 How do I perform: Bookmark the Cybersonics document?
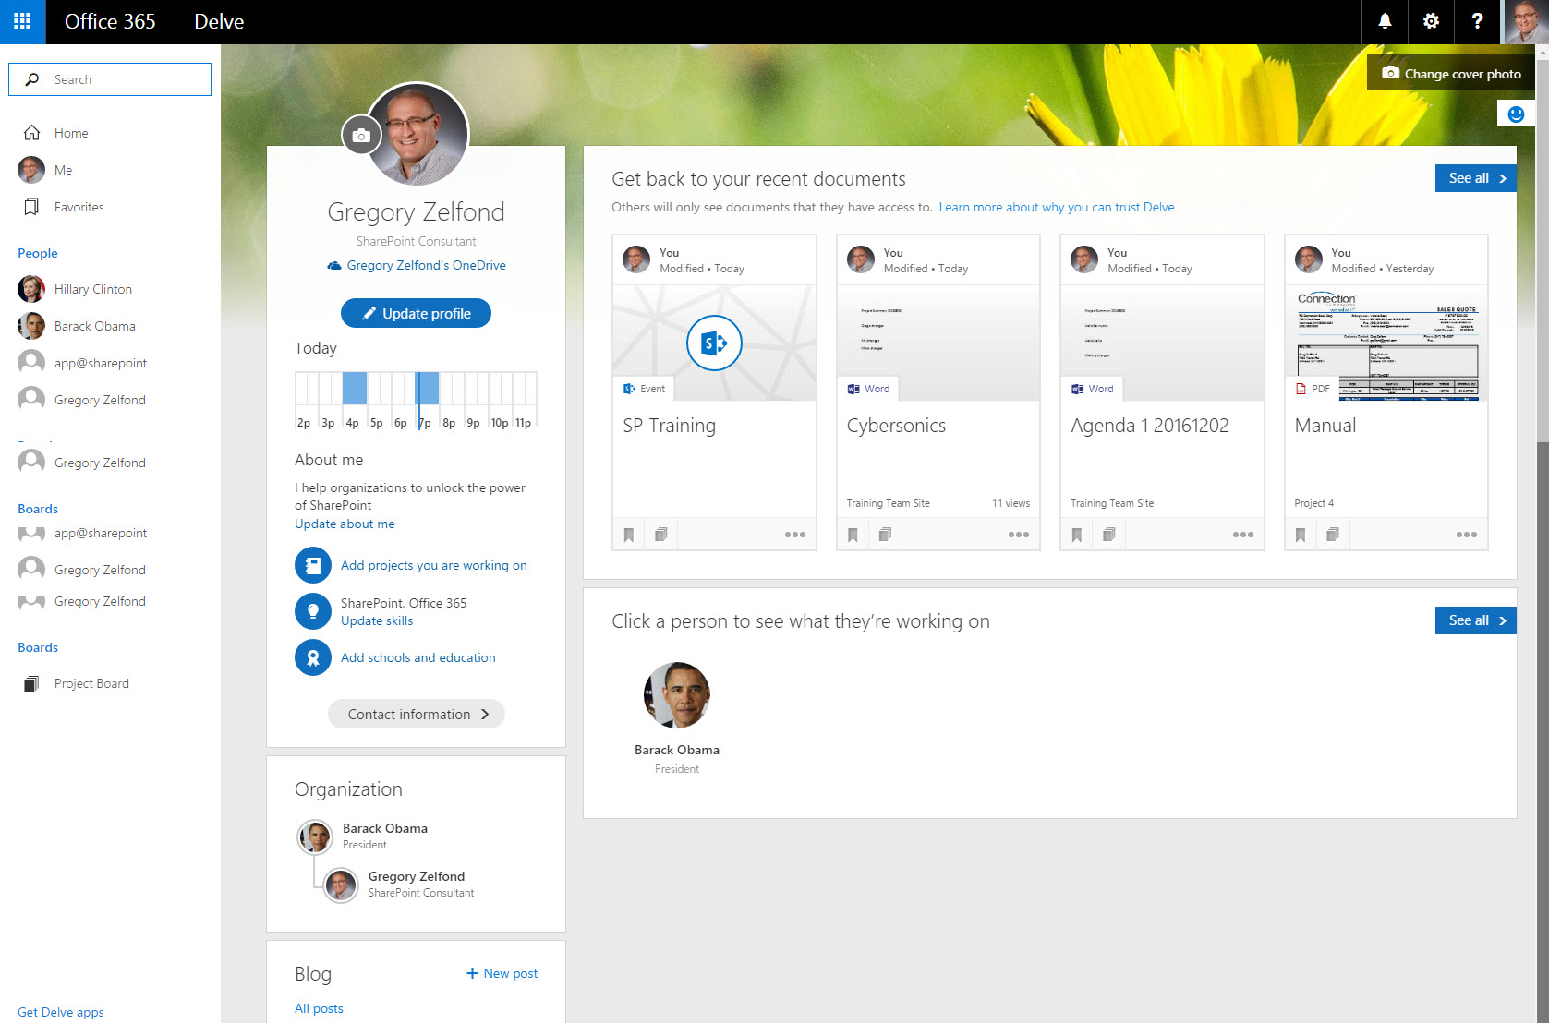coord(853,535)
